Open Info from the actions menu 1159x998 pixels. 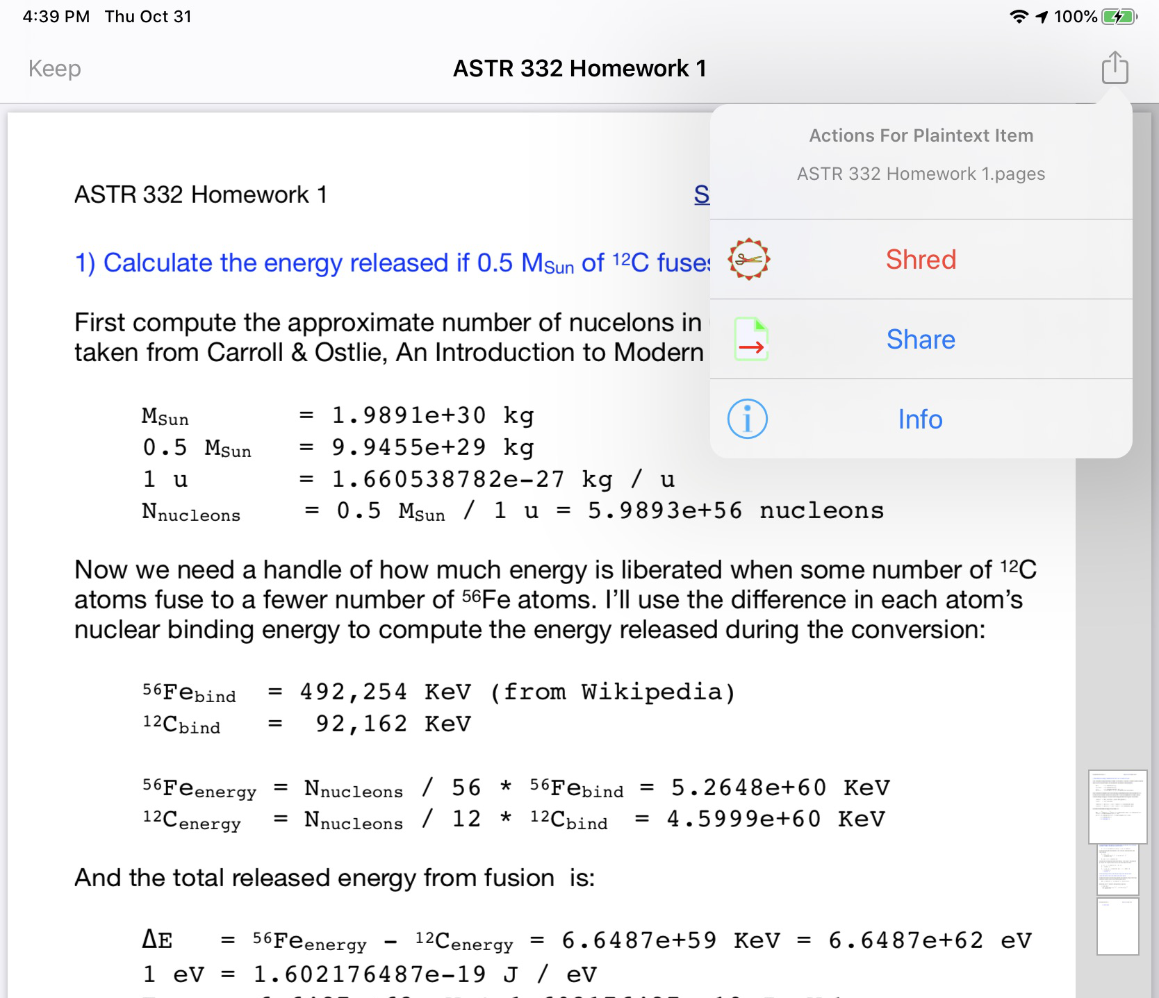point(920,419)
